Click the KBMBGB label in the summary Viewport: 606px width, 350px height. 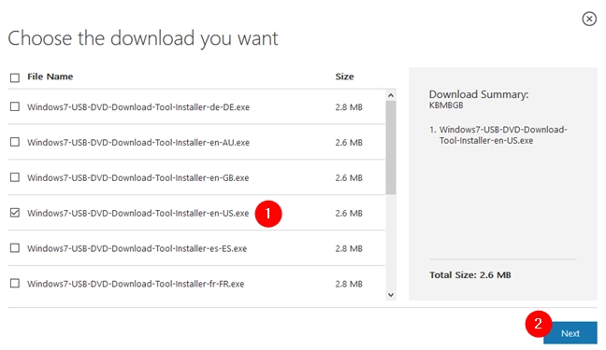446,105
